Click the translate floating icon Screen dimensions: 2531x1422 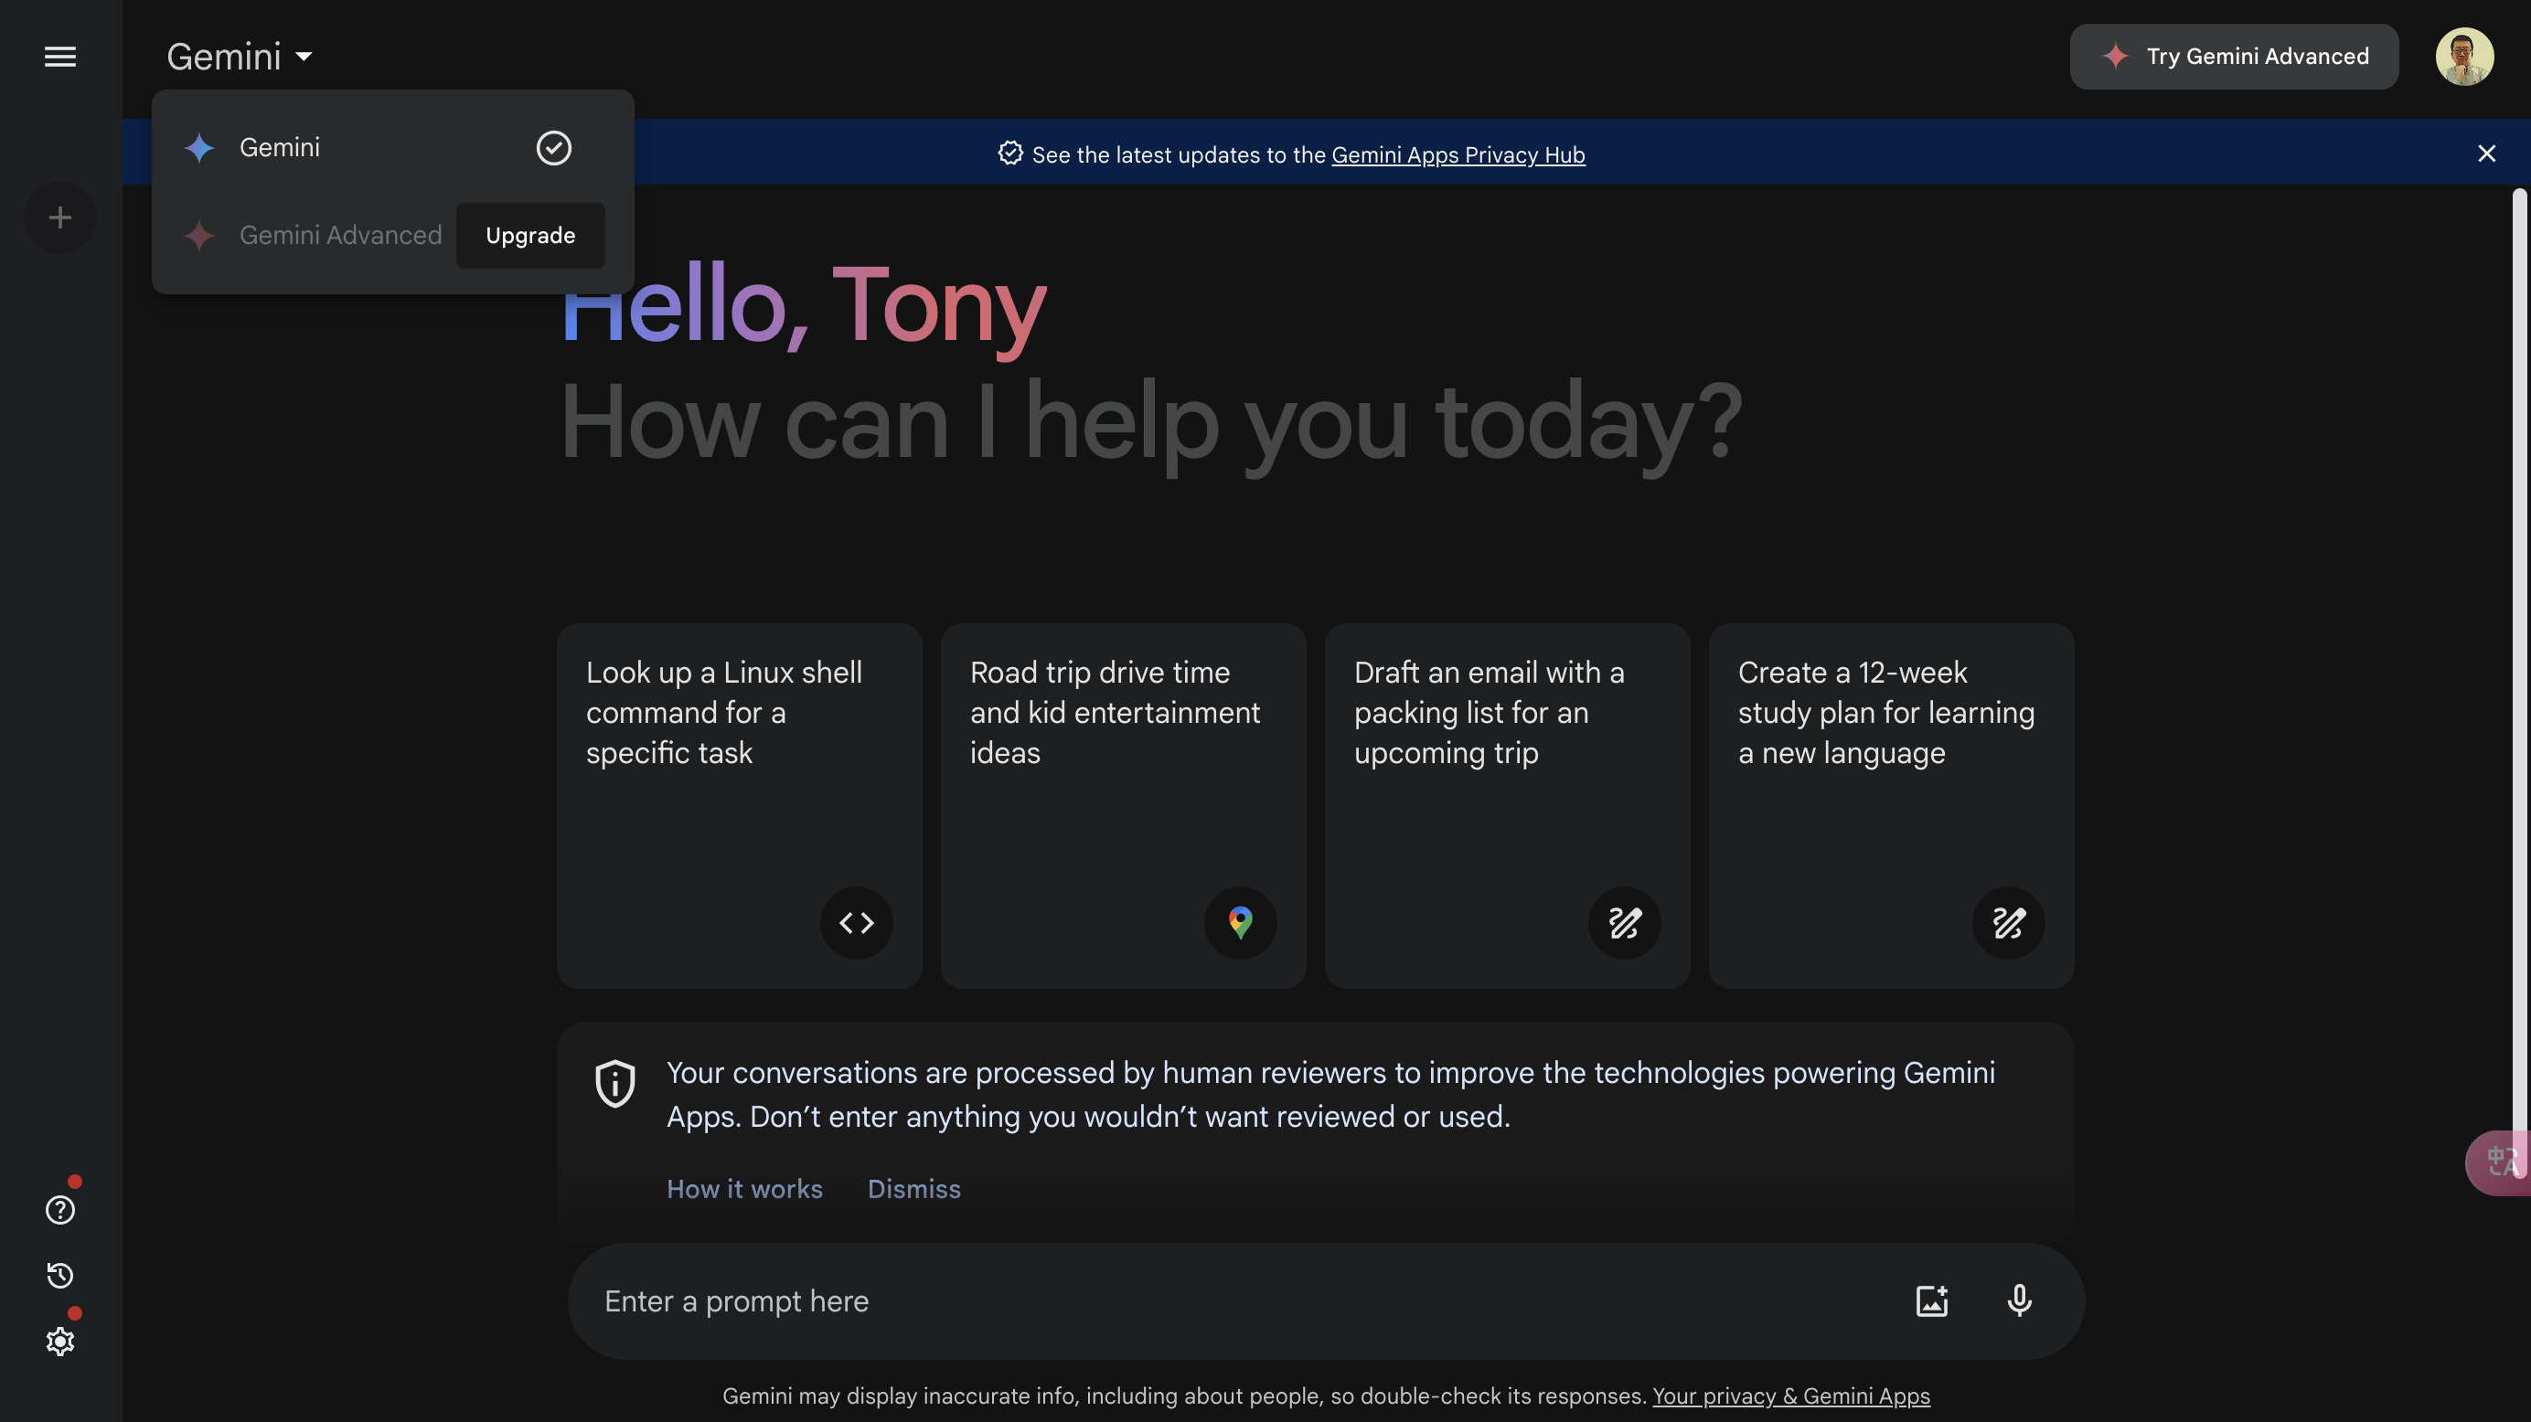coord(2500,1162)
